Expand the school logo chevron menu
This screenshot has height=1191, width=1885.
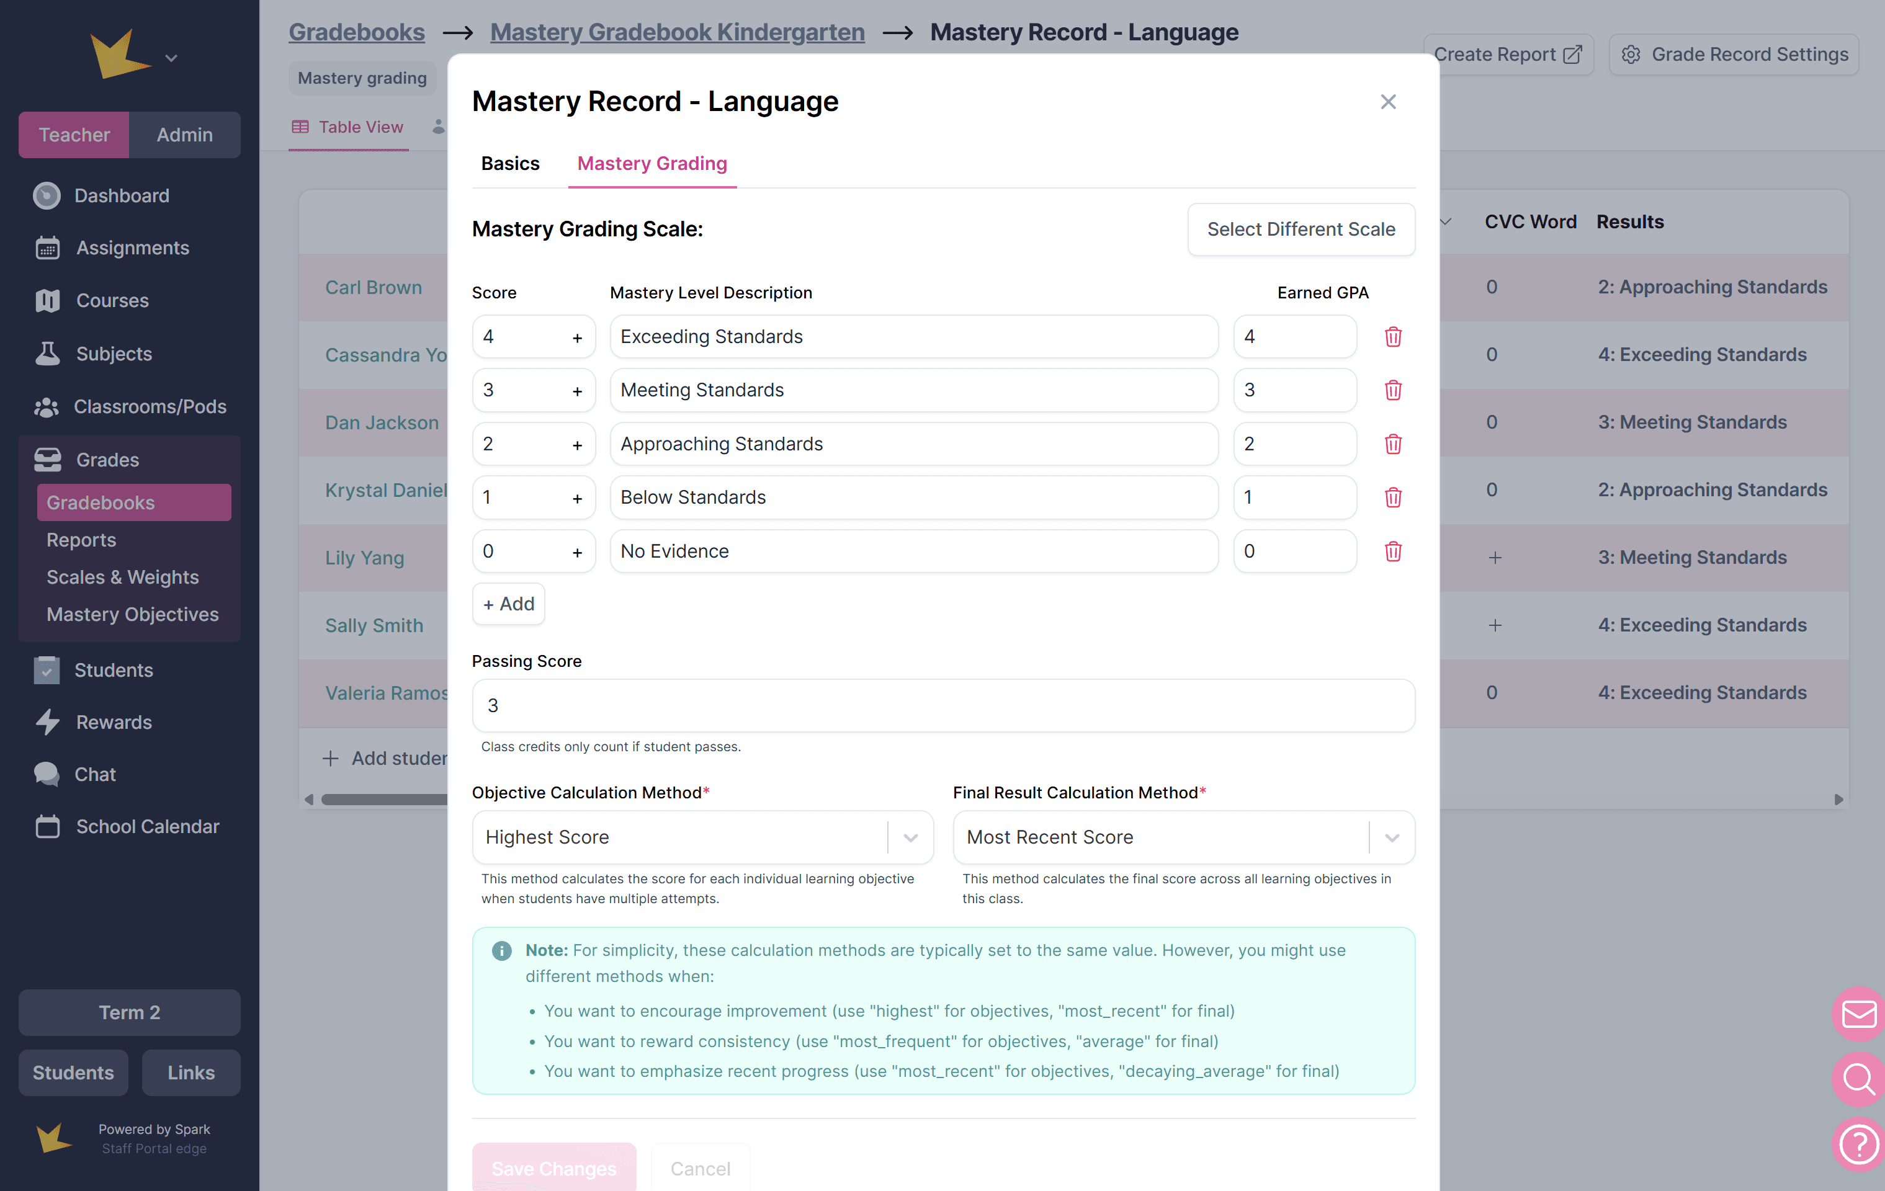(x=171, y=58)
